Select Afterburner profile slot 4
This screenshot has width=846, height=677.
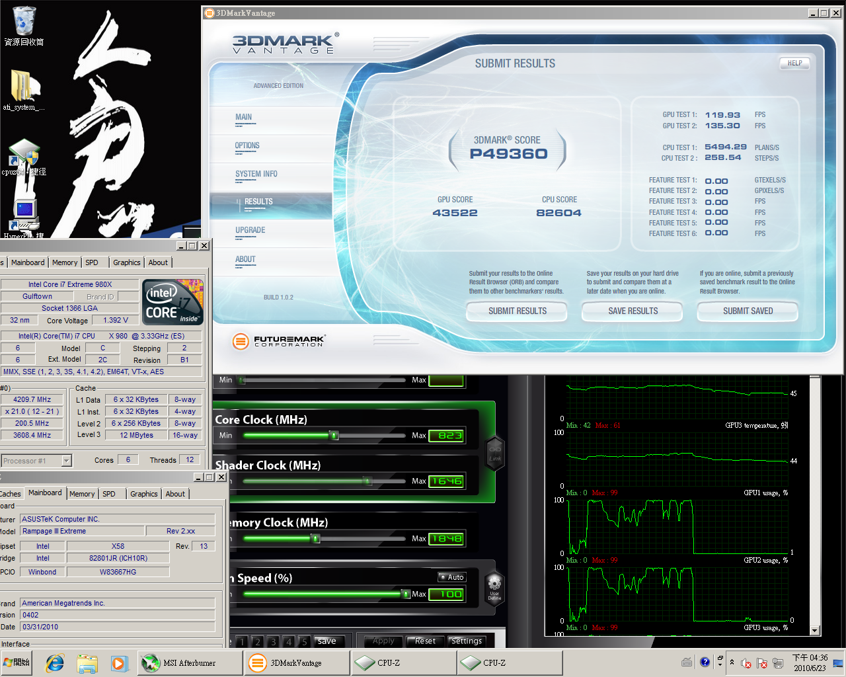pyautogui.click(x=288, y=641)
